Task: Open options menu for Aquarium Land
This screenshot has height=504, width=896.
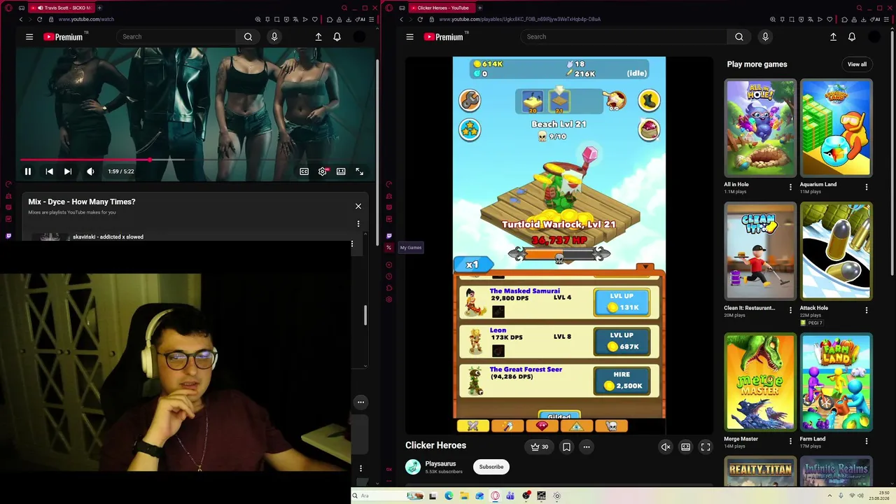Action: tap(867, 188)
